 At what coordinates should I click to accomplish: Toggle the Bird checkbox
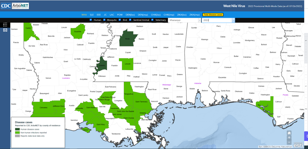pos(120,20)
